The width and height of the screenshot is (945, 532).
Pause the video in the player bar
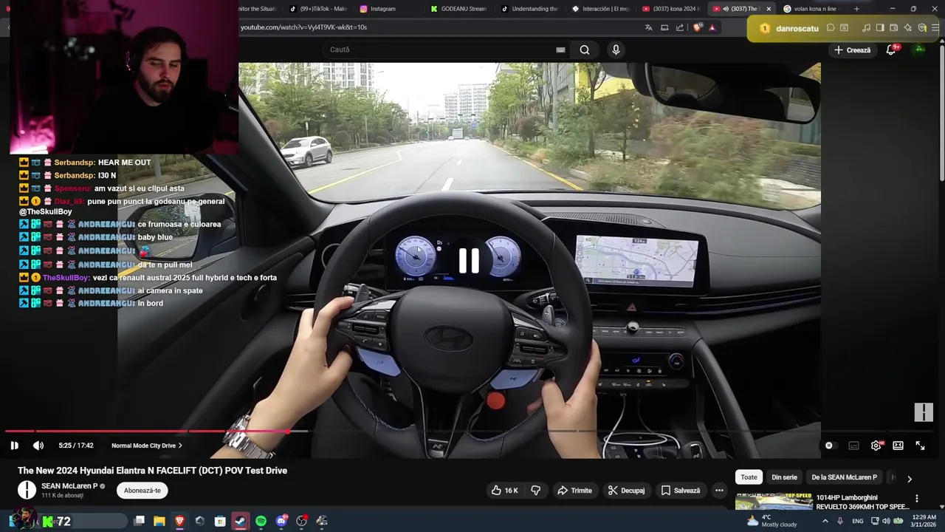click(14, 446)
